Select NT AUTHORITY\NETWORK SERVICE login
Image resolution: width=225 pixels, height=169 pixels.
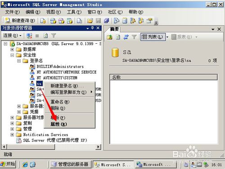(67, 72)
